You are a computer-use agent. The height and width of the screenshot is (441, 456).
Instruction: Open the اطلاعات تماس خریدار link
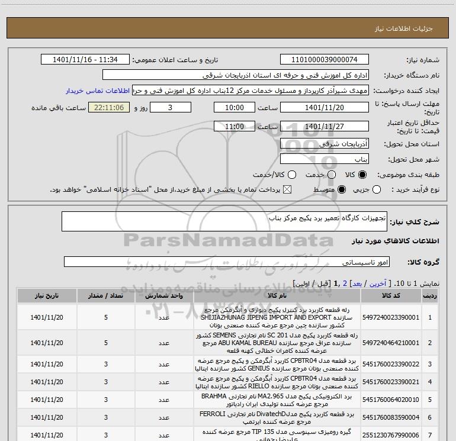pos(98,91)
